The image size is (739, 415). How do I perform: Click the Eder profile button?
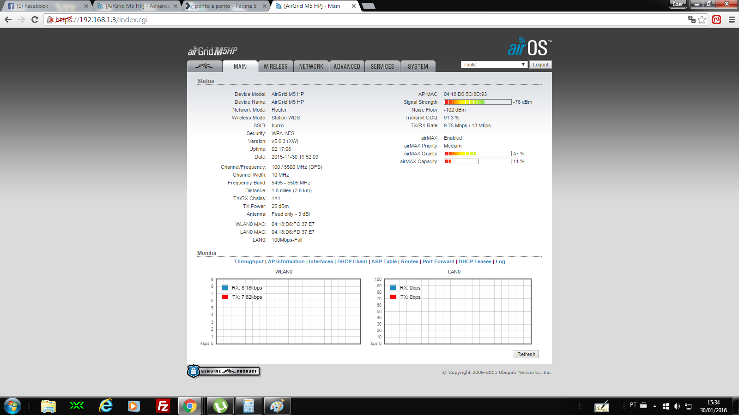click(x=678, y=4)
